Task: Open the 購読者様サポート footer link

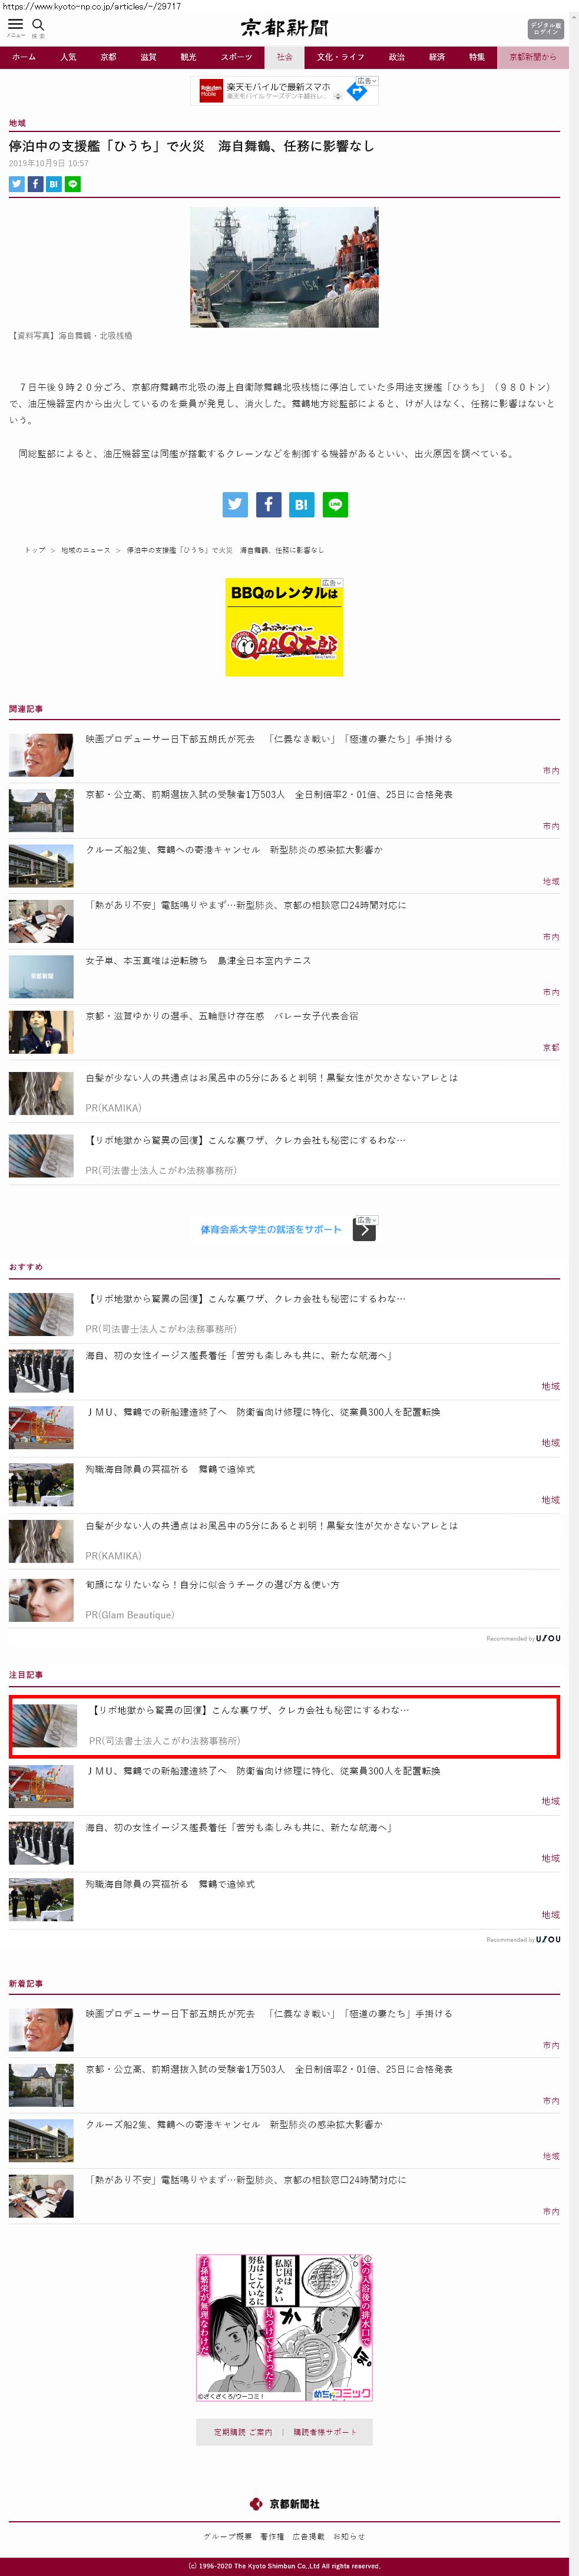Action: [324, 2433]
